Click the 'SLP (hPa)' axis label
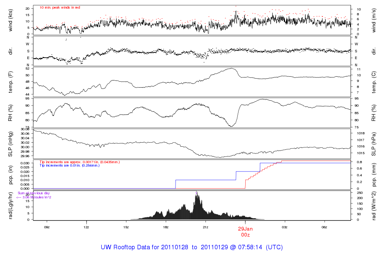Screen dimensions: 384x262 click(x=374, y=144)
